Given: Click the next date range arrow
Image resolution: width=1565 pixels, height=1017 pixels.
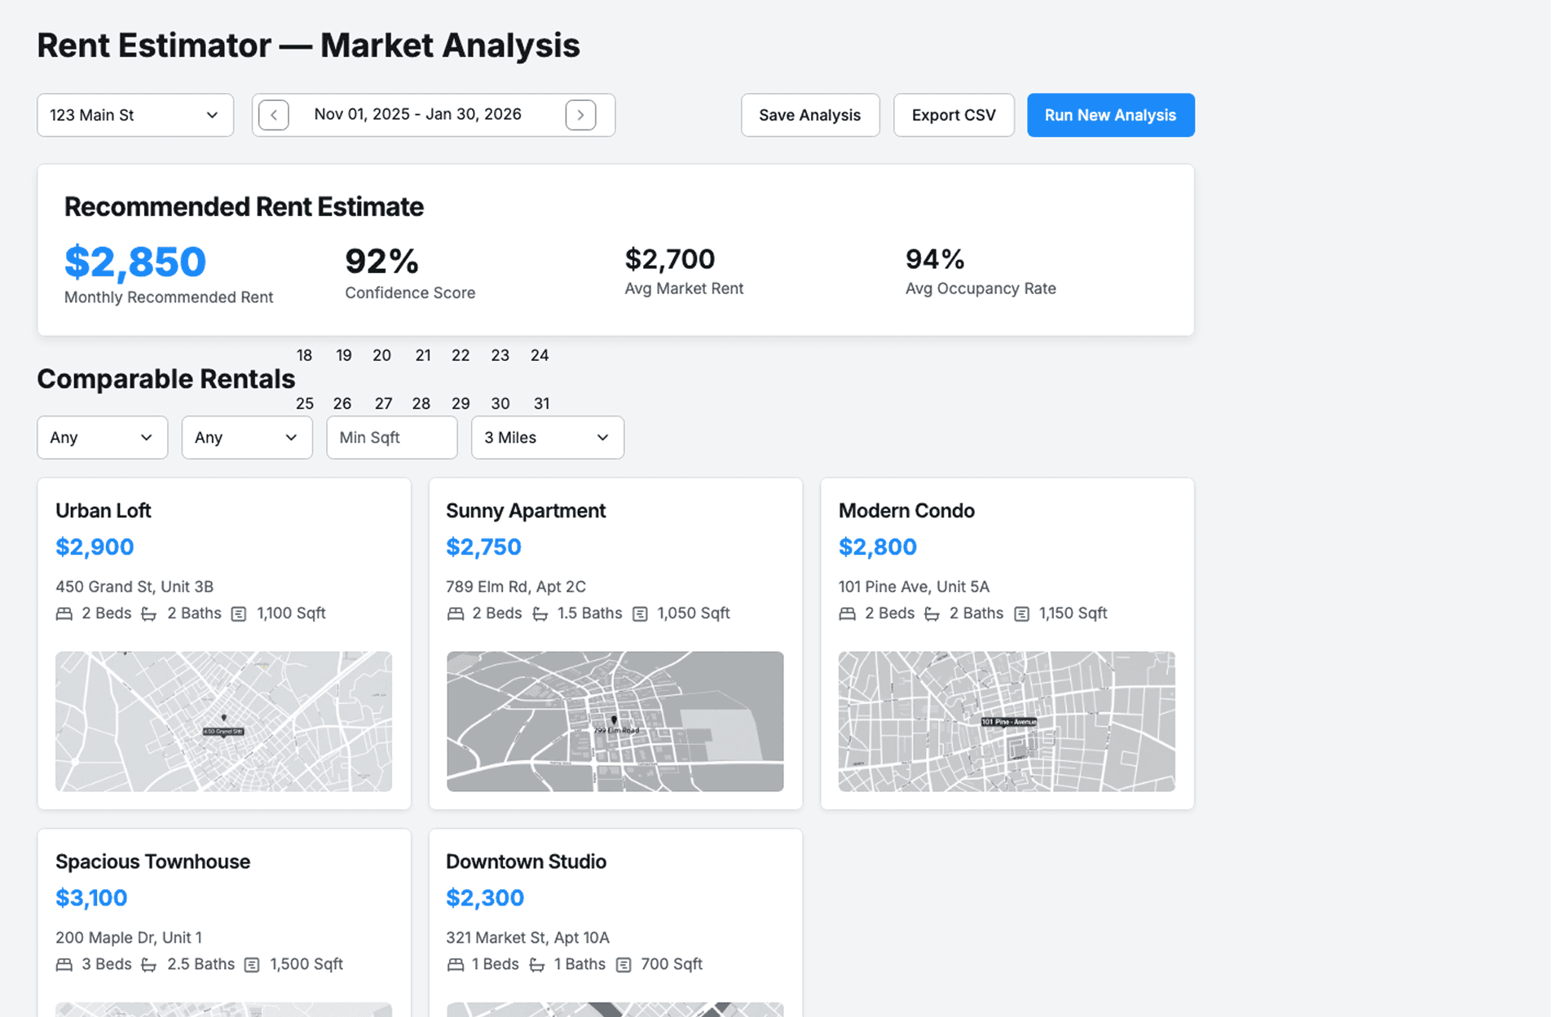Looking at the screenshot, I should click(580, 115).
